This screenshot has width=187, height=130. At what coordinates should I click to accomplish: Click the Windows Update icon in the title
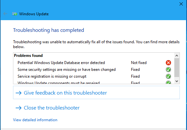point(15,14)
